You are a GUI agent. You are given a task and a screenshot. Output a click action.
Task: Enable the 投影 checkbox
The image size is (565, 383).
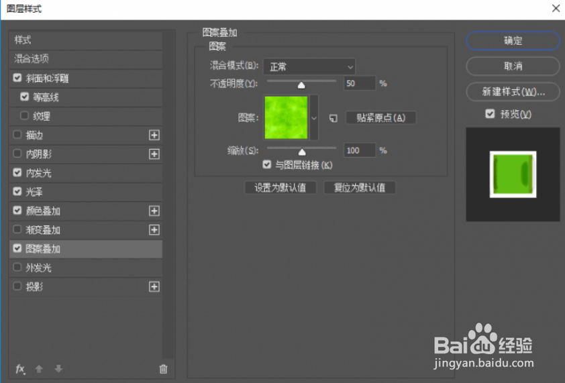click(x=17, y=286)
